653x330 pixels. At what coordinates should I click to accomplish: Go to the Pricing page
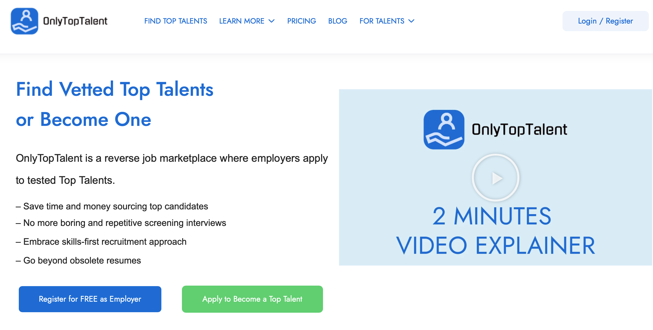click(301, 21)
